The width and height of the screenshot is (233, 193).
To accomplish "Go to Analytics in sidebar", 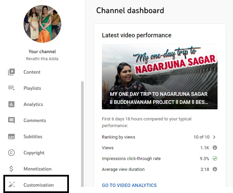I will (x=33, y=104).
